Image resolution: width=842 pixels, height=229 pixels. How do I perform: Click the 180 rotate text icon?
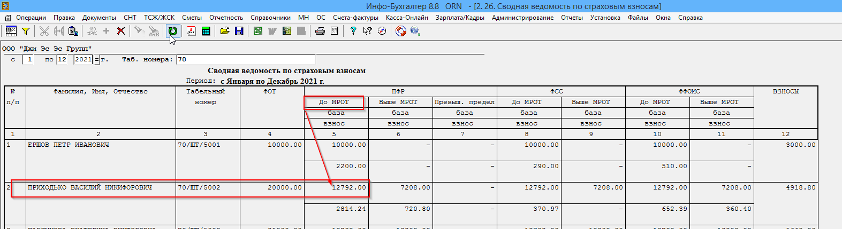tap(92, 31)
